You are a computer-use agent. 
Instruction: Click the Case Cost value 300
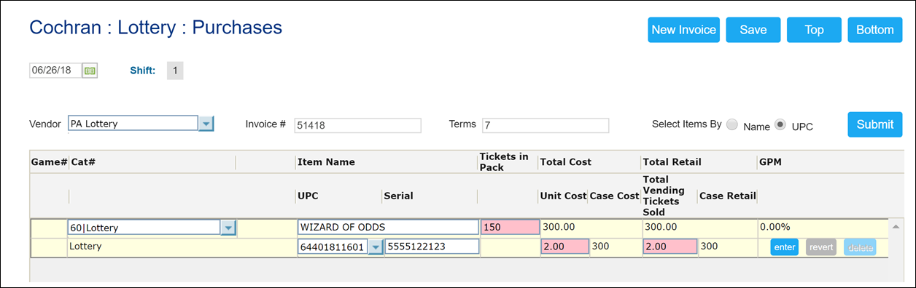(600, 247)
